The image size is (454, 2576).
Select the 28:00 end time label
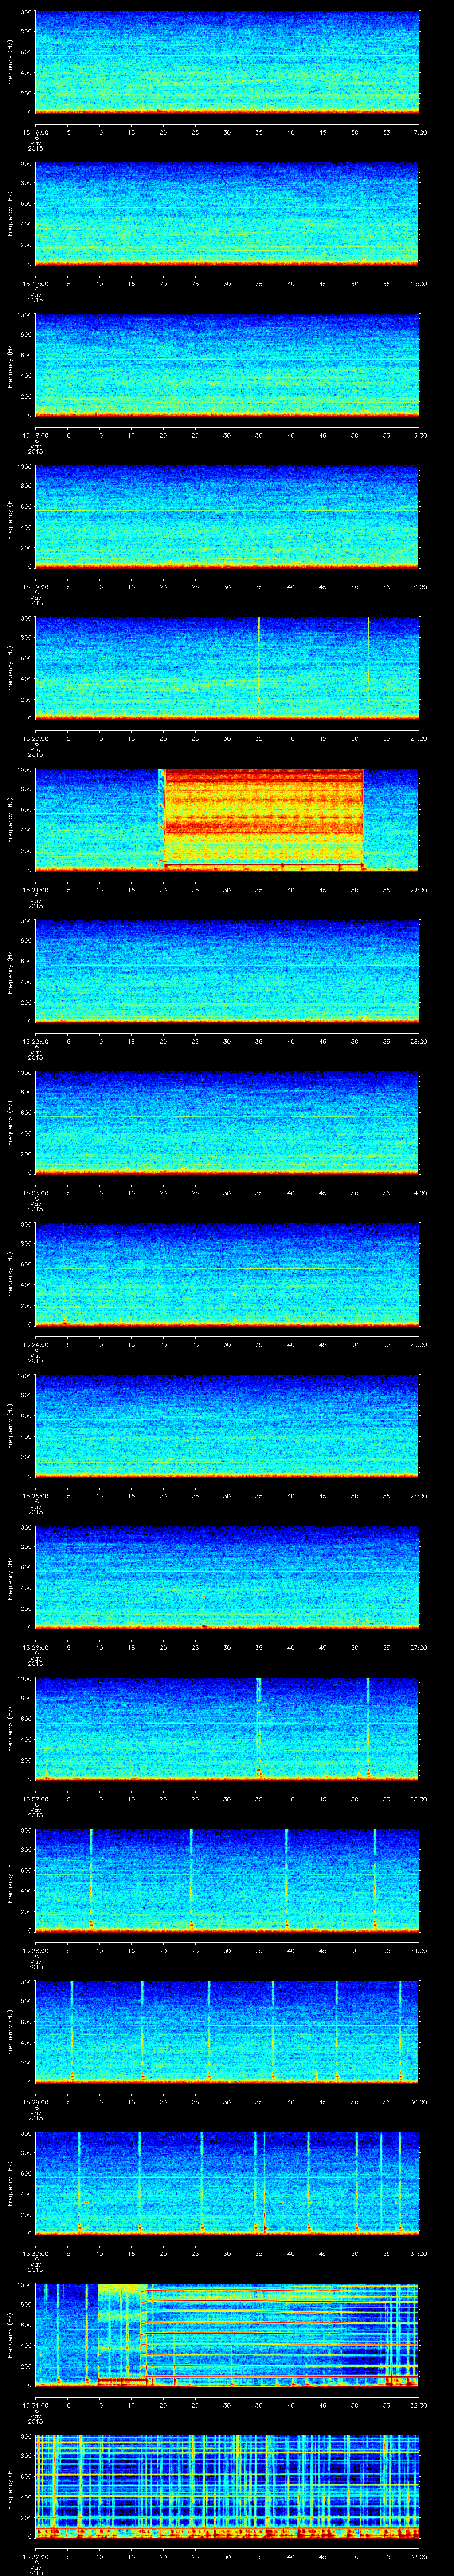click(x=418, y=1799)
